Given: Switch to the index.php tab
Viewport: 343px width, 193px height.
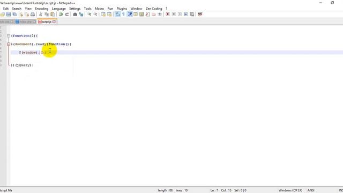Looking at the screenshot, I should coord(26,22).
